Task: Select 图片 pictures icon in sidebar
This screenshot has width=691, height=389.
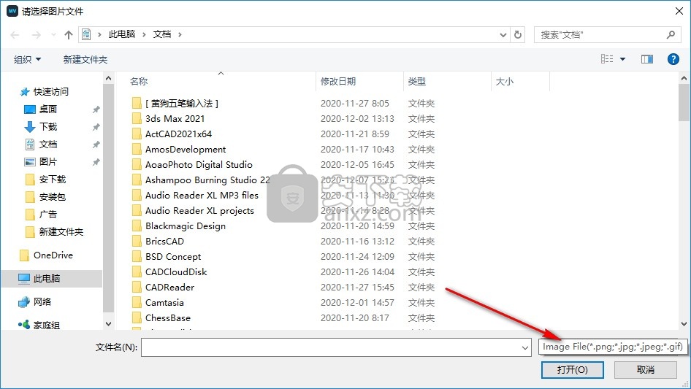Action: pyautogui.click(x=29, y=162)
